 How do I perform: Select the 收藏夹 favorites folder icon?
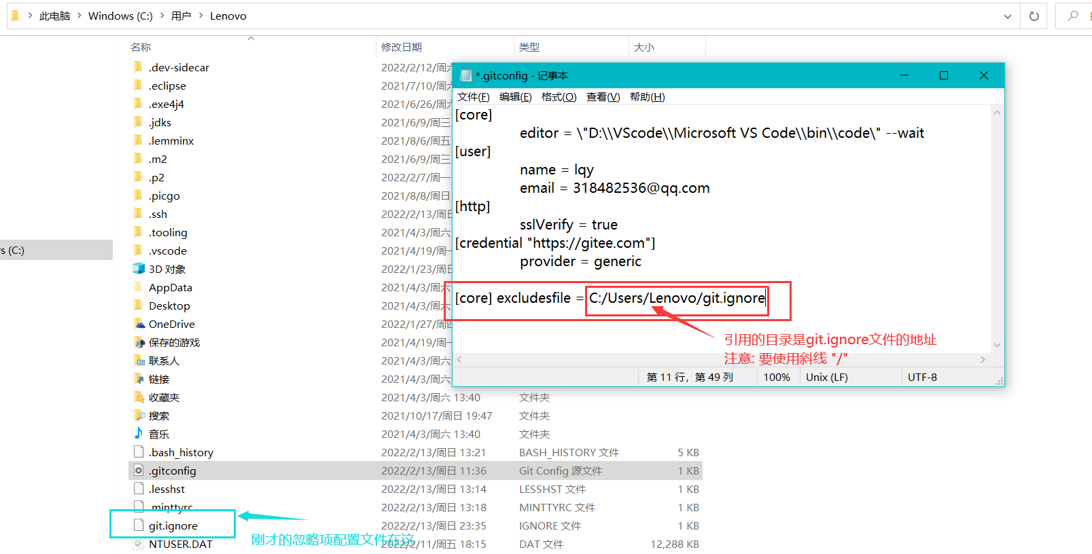pyautogui.click(x=139, y=397)
